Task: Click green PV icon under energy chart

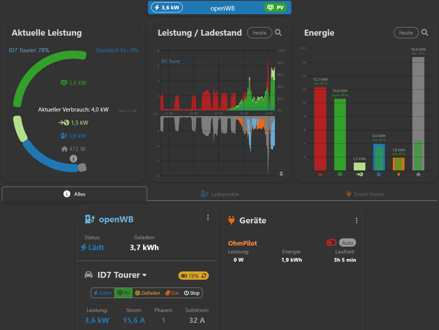Action: pyautogui.click(x=340, y=174)
